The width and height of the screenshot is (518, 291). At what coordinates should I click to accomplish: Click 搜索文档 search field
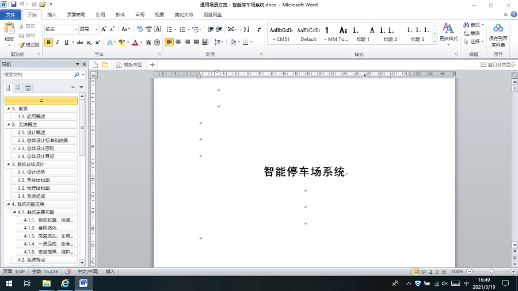39,75
